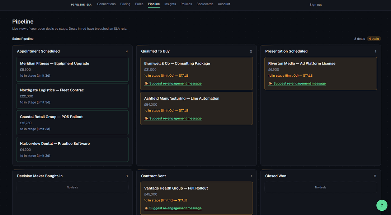
Task: Click the 8 deals count label
Action: (359, 39)
